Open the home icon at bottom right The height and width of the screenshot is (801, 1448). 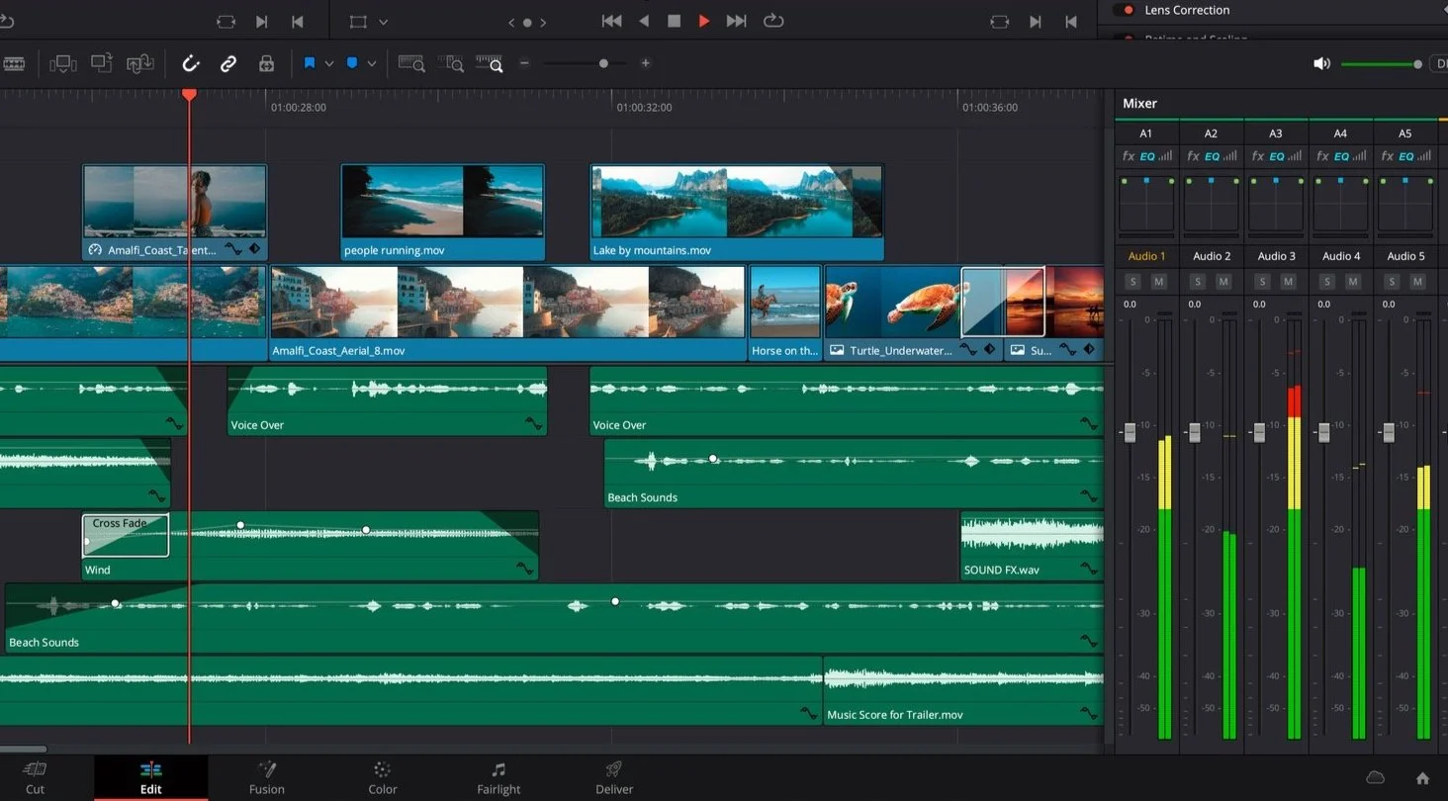click(x=1422, y=778)
